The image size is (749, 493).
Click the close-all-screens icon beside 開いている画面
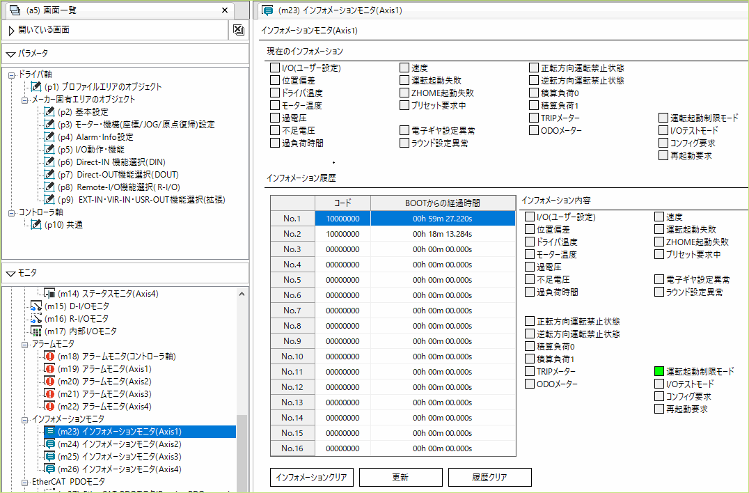click(239, 29)
